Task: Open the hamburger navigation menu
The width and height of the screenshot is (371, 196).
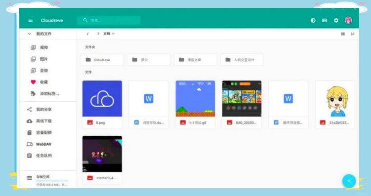Action: pos(30,20)
